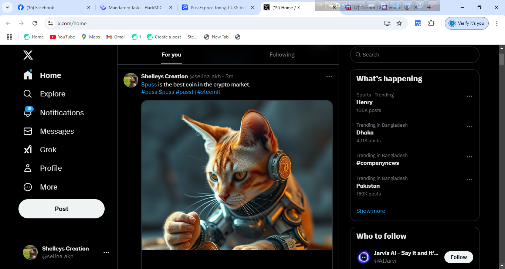
Task: Open more options on Shelleys Creation post
Action: 329,76
